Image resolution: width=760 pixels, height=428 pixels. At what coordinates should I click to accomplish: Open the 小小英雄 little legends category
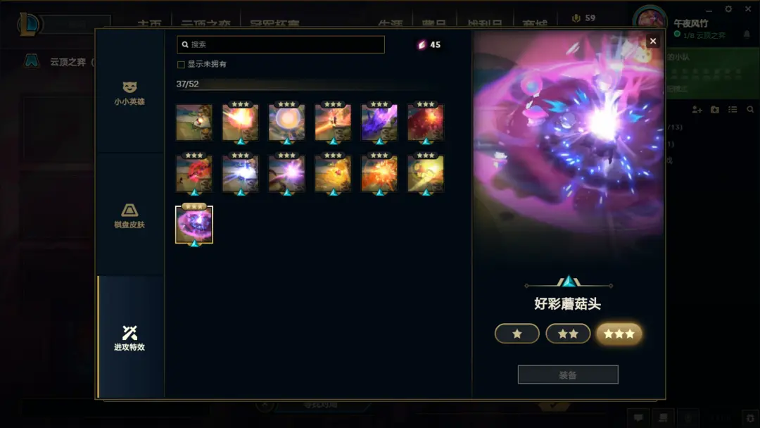click(129, 93)
